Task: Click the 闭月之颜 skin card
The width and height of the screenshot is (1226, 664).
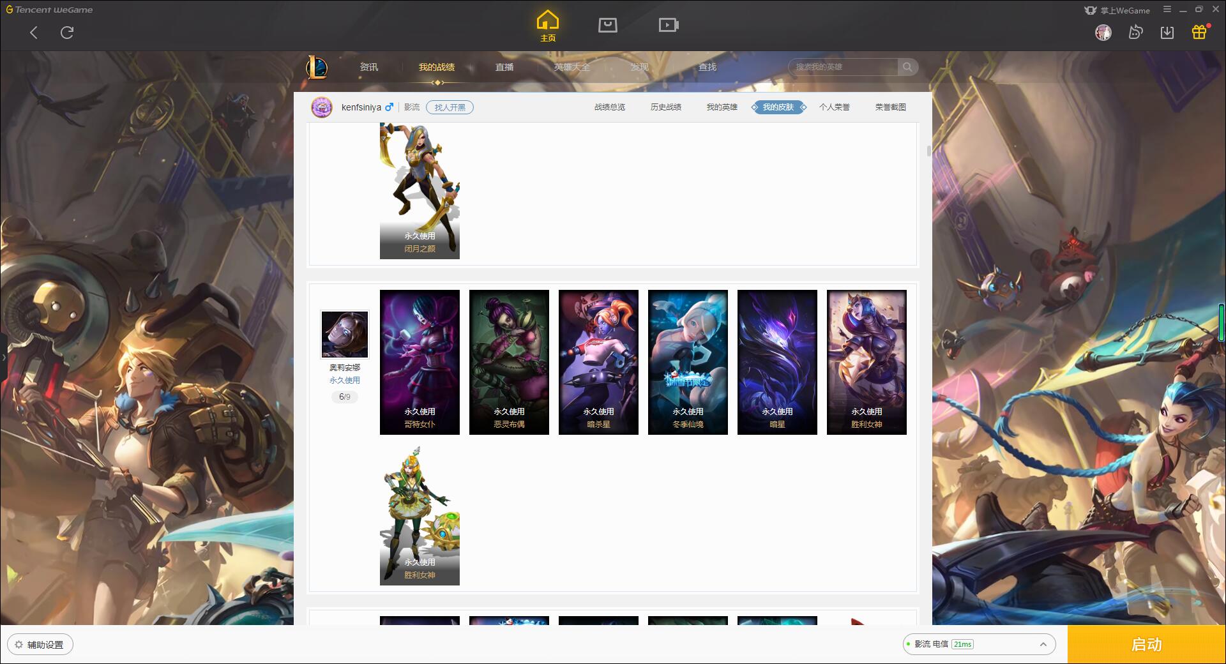Action: pos(420,191)
